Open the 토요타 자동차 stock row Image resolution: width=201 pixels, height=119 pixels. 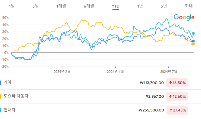(100, 96)
